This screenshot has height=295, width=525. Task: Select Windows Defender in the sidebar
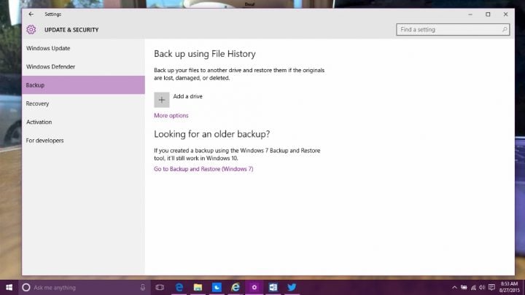click(x=83, y=66)
